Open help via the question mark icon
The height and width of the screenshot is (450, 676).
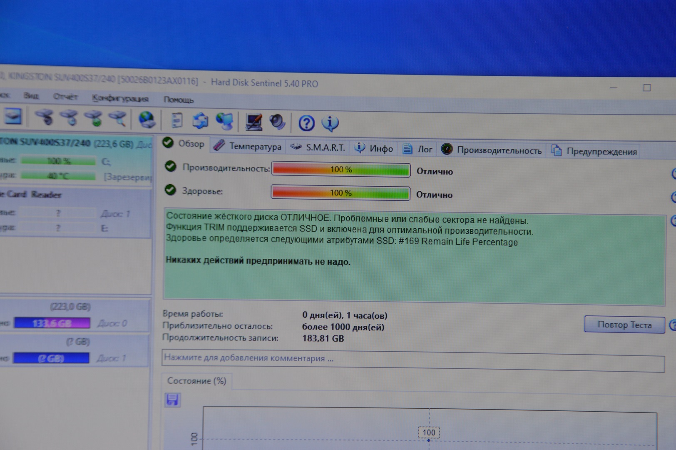click(x=306, y=123)
